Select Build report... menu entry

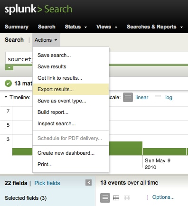click(x=71, y=112)
